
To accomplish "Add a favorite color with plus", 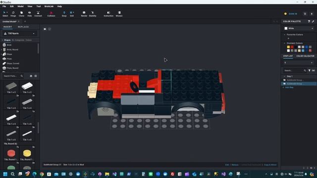I will click(x=288, y=39).
